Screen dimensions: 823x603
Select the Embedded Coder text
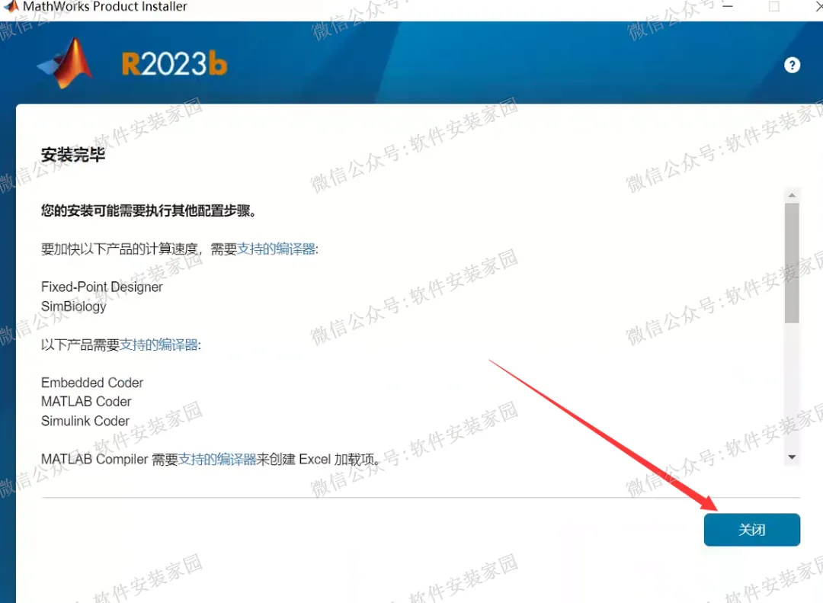coord(92,383)
